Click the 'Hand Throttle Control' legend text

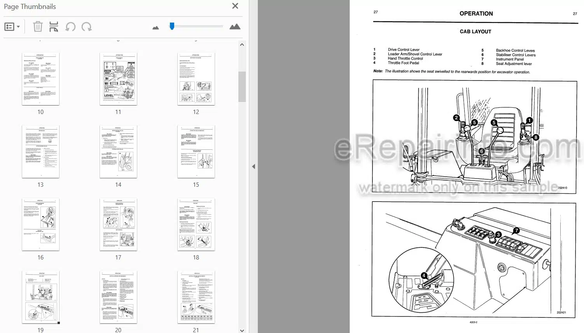coord(405,58)
